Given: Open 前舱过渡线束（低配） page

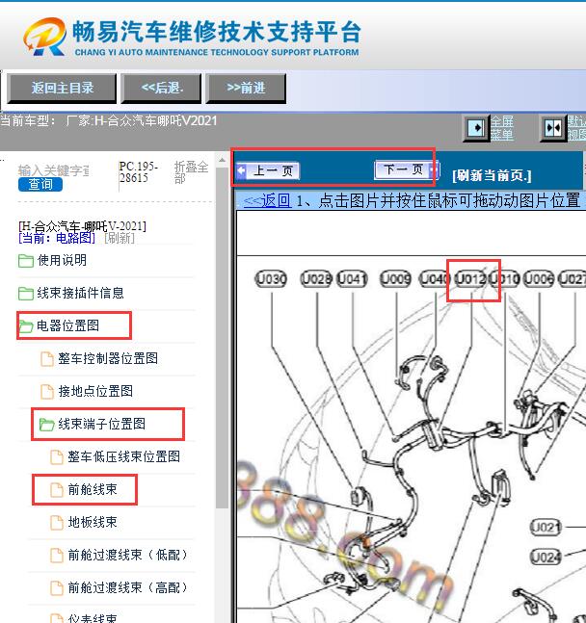Looking at the screenshot, I should point(127,555).
